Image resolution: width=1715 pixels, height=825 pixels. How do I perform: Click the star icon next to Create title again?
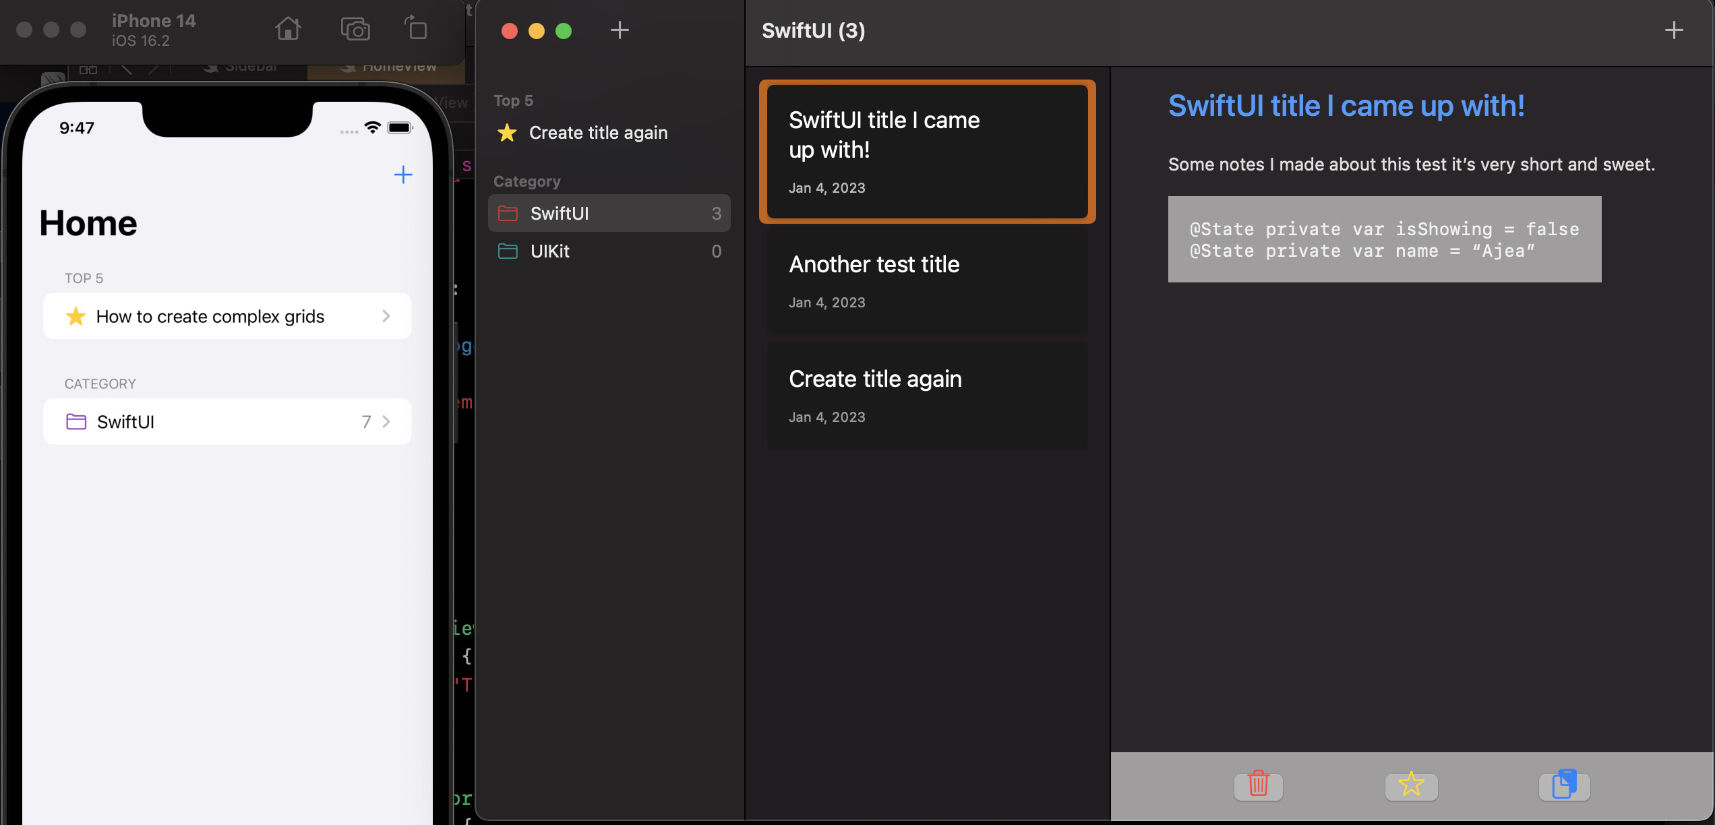pos(507,133)
